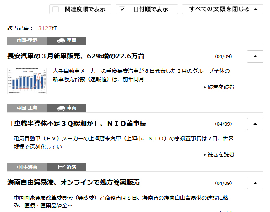This screenshot has height=212, width=270.
Task: Click summary text 中国国家発展改革委員会（発改委）
Action: click(56, 198)
